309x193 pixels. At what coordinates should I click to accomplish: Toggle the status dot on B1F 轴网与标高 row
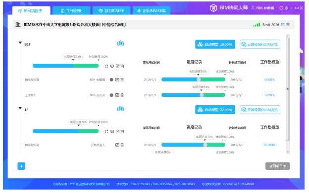coord(111,79)
